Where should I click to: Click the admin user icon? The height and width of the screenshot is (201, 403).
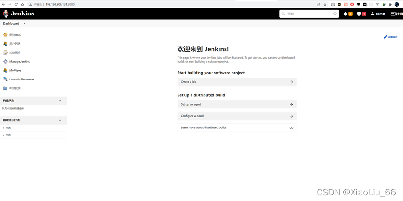pos(372,14)
